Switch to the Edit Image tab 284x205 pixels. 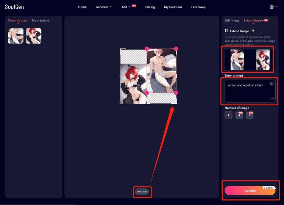tap(232, 20)
